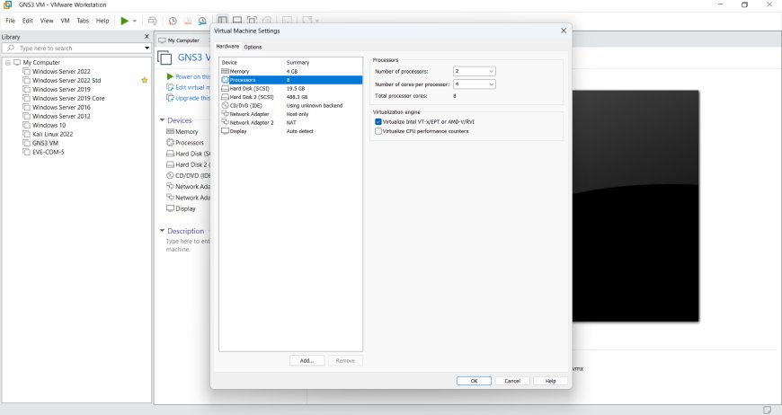Select EVE-COM-5 in library
This screenshot has height=415, width=782.
click(x=48, y=152)
